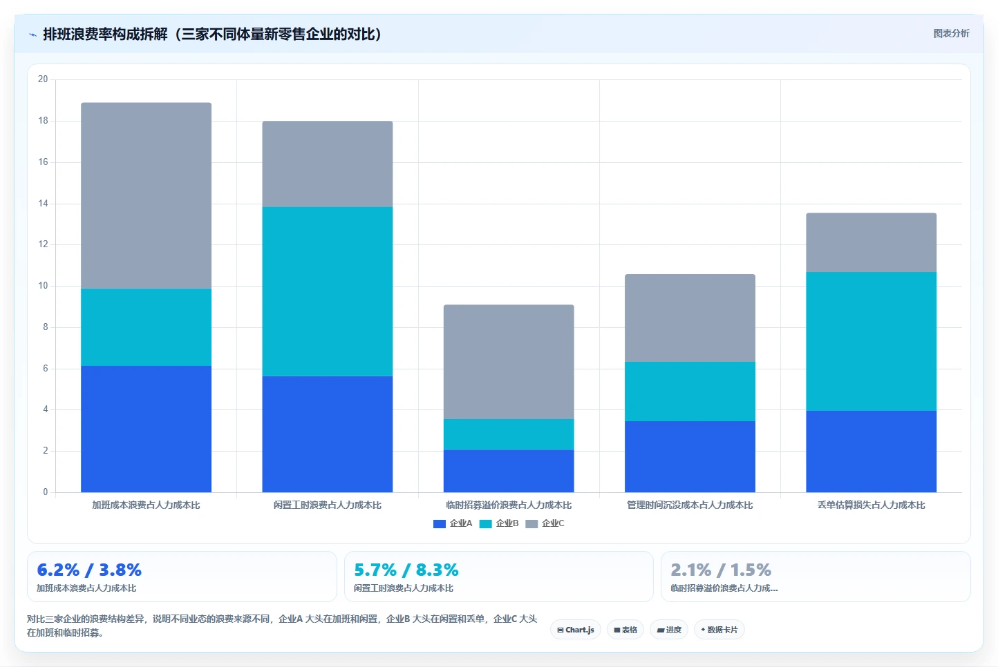Toggle 企业A legend label
This screenshot has width=998, height=667.
coord(461,523)
